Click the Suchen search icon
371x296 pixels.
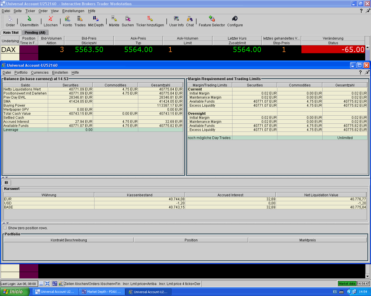tap(128, 19)
